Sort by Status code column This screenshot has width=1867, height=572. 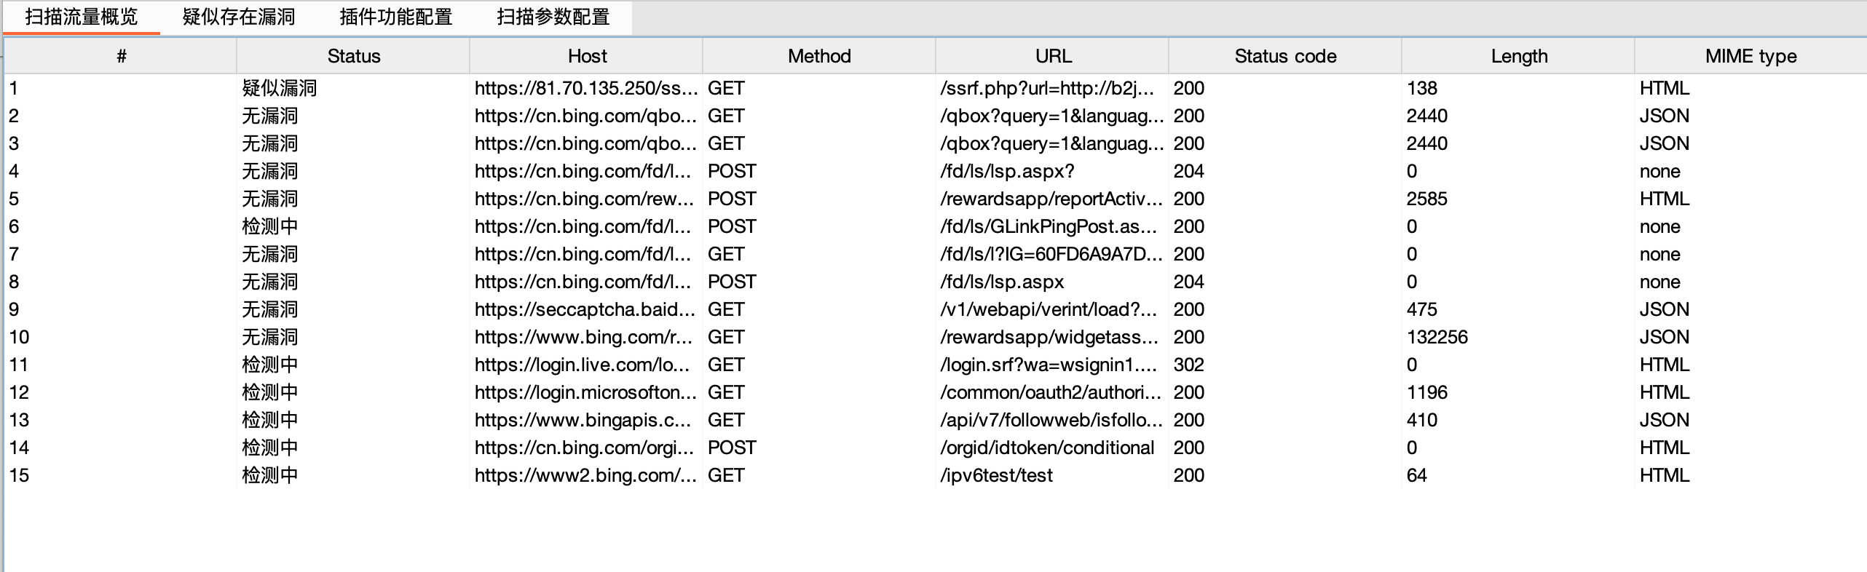(1284, 56)
